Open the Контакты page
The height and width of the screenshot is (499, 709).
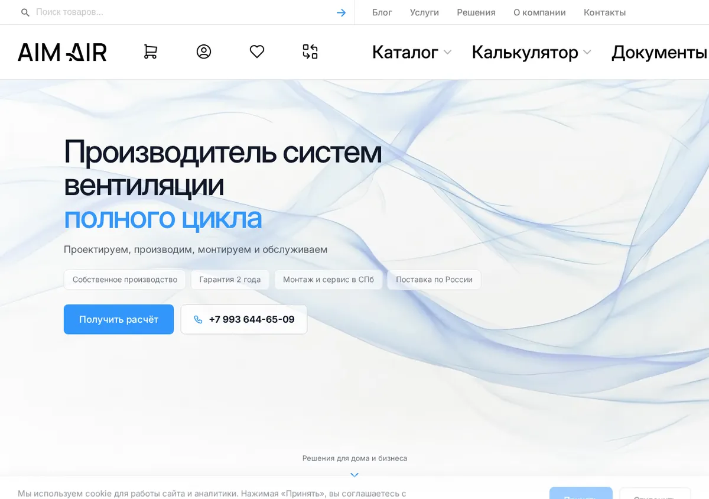click(604, 12)
